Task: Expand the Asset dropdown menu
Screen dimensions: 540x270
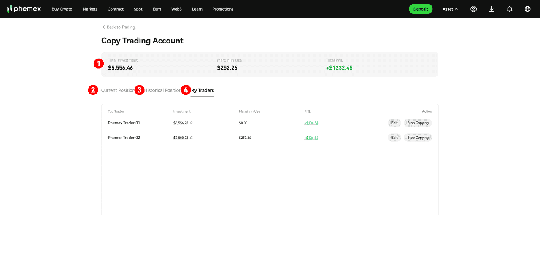Action: 450,9
